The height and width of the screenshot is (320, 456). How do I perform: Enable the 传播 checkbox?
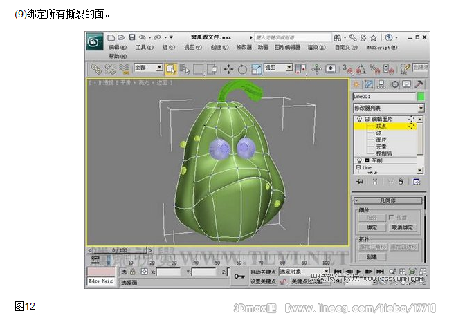(x=391, y=217)
